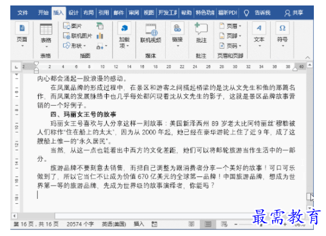Switch to the 开始 ribbon tab
The width and height of the screenshot is (326, 236).
[43, 13]
